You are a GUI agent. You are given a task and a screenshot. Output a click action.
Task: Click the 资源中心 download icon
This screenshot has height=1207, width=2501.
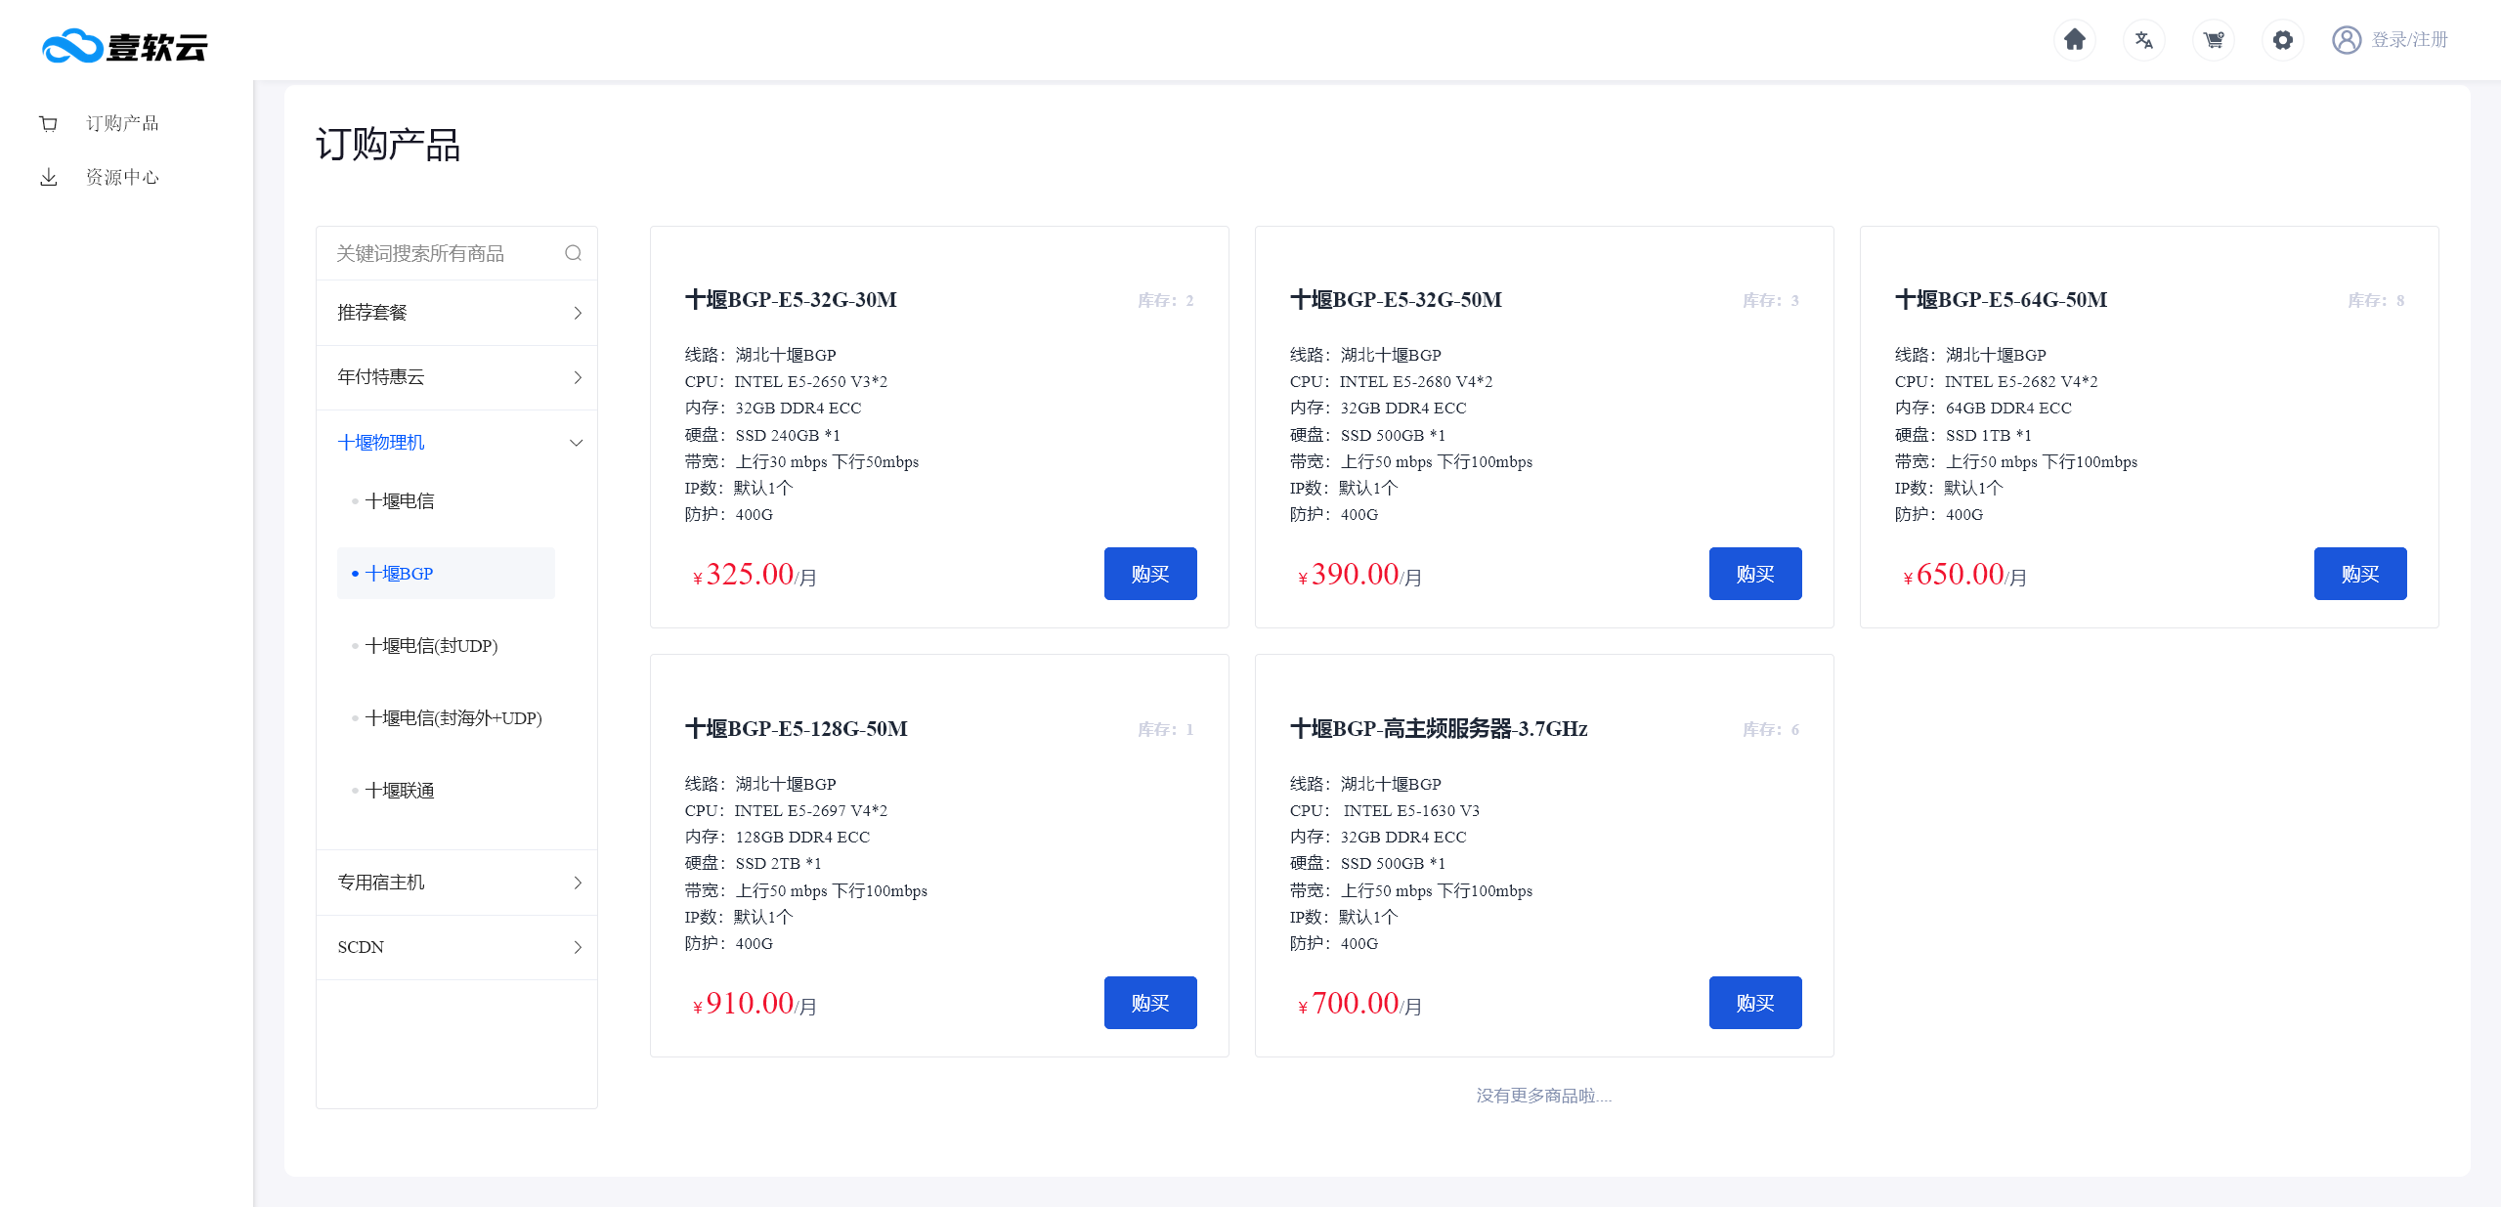pyautogui.click(x=48, y=177)
